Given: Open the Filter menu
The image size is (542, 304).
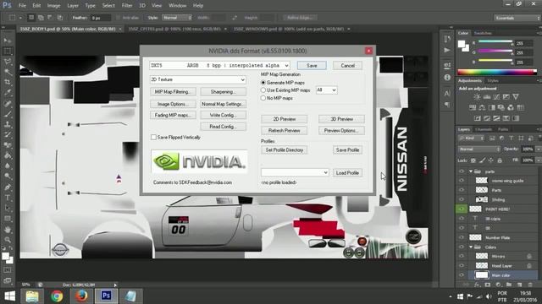Looking at the screenshot, I should pos(127,6).
